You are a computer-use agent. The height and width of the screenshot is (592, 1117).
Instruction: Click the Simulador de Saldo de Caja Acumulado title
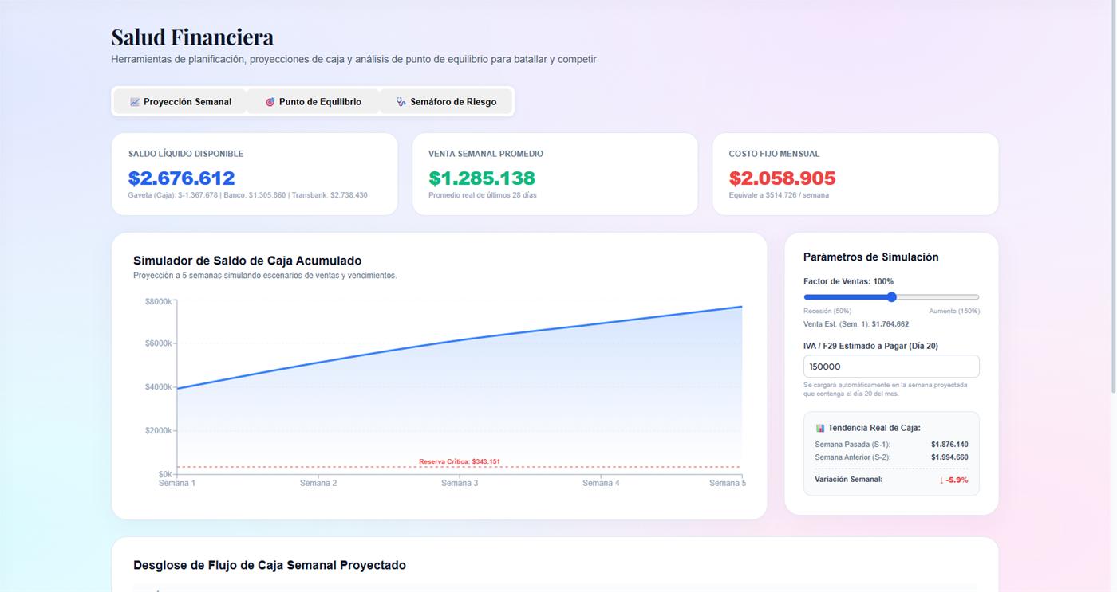pos(247,261)
